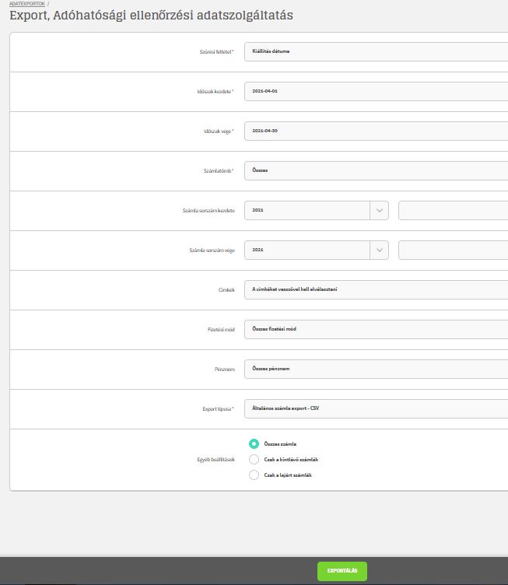Focus the Címkék tags input field
The height and width of the screenshot is (585, 508).
(x=375, y=289)
